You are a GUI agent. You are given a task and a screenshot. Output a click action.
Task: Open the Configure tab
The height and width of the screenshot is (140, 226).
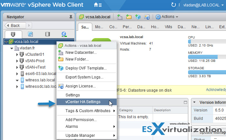point(113,27)
